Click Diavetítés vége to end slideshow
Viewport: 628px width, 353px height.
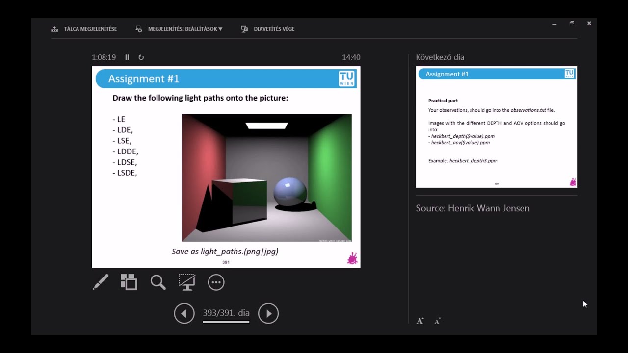click(x=268, y=29)
